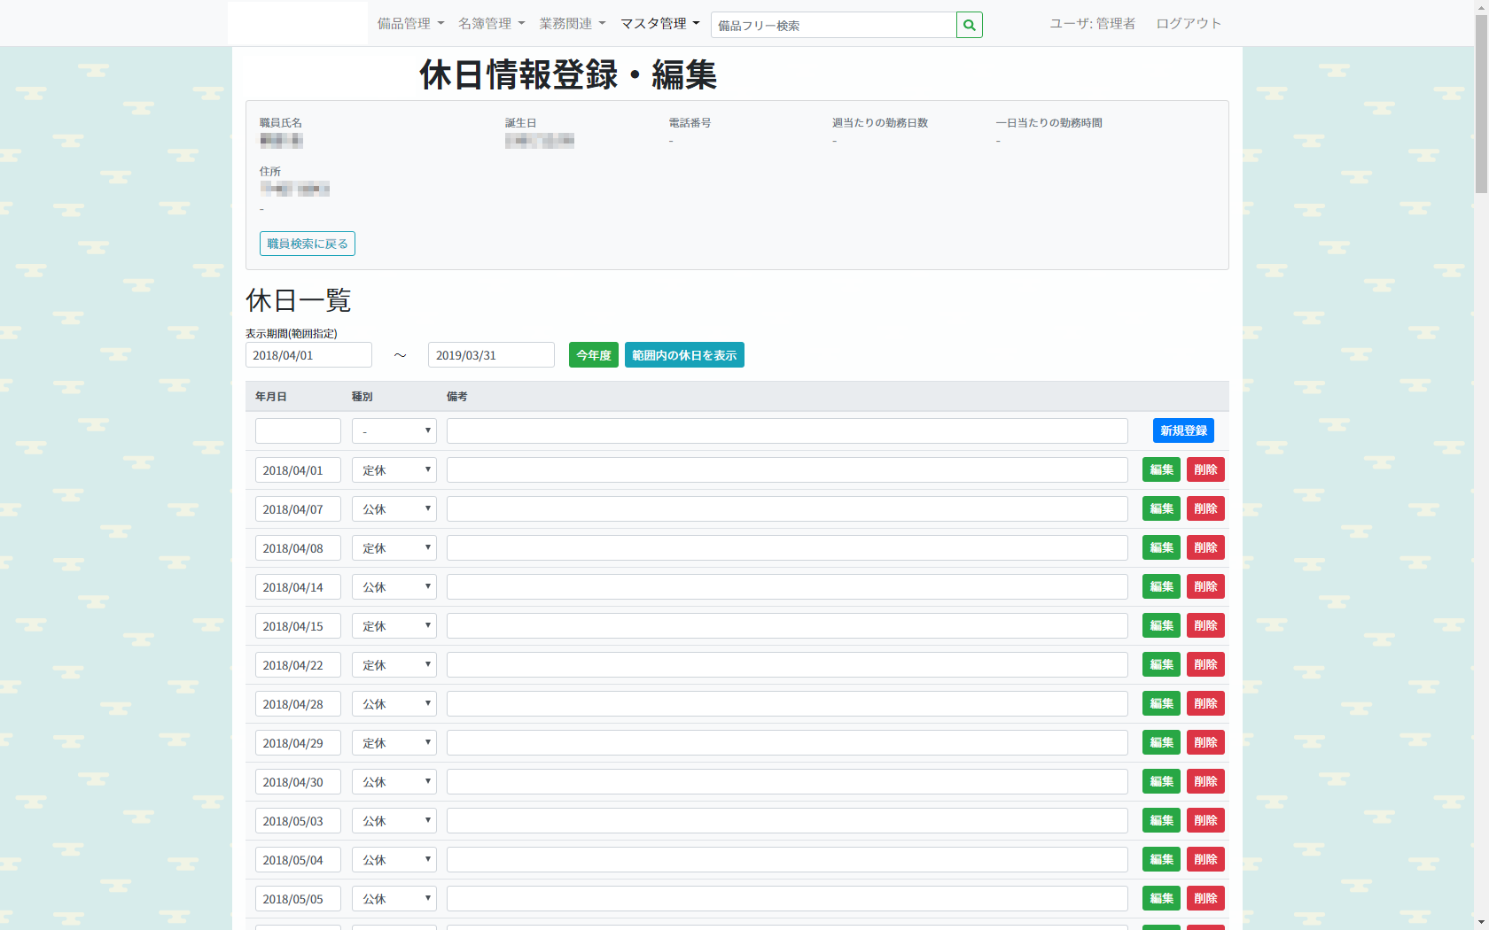Open the 種別 dropdown for 2018/05/04
The image size is (1489, 930).
(x=394, y=859)
